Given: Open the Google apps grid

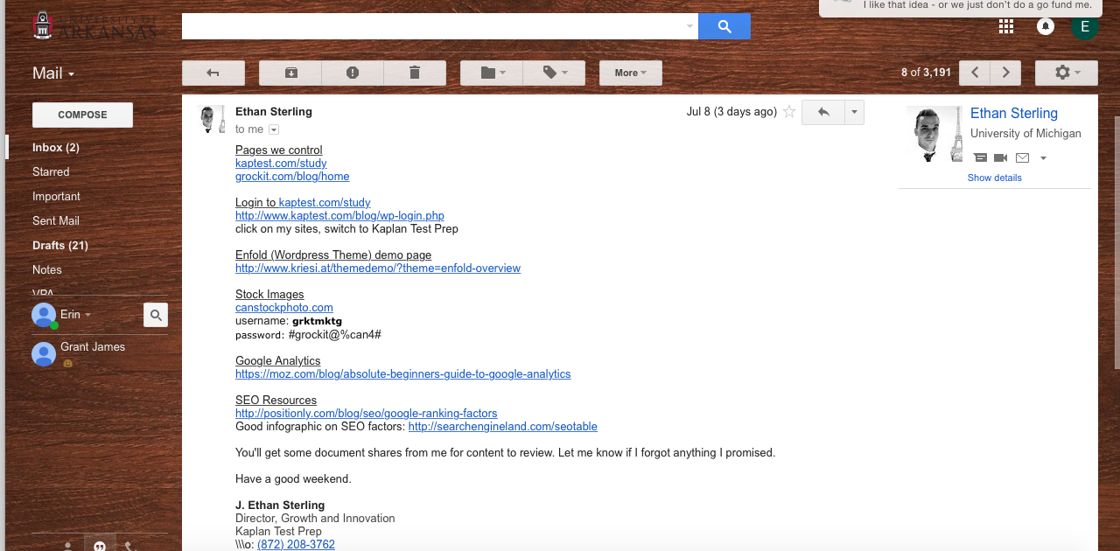Looking at the screenshot, I should (x=1006, y=26).
